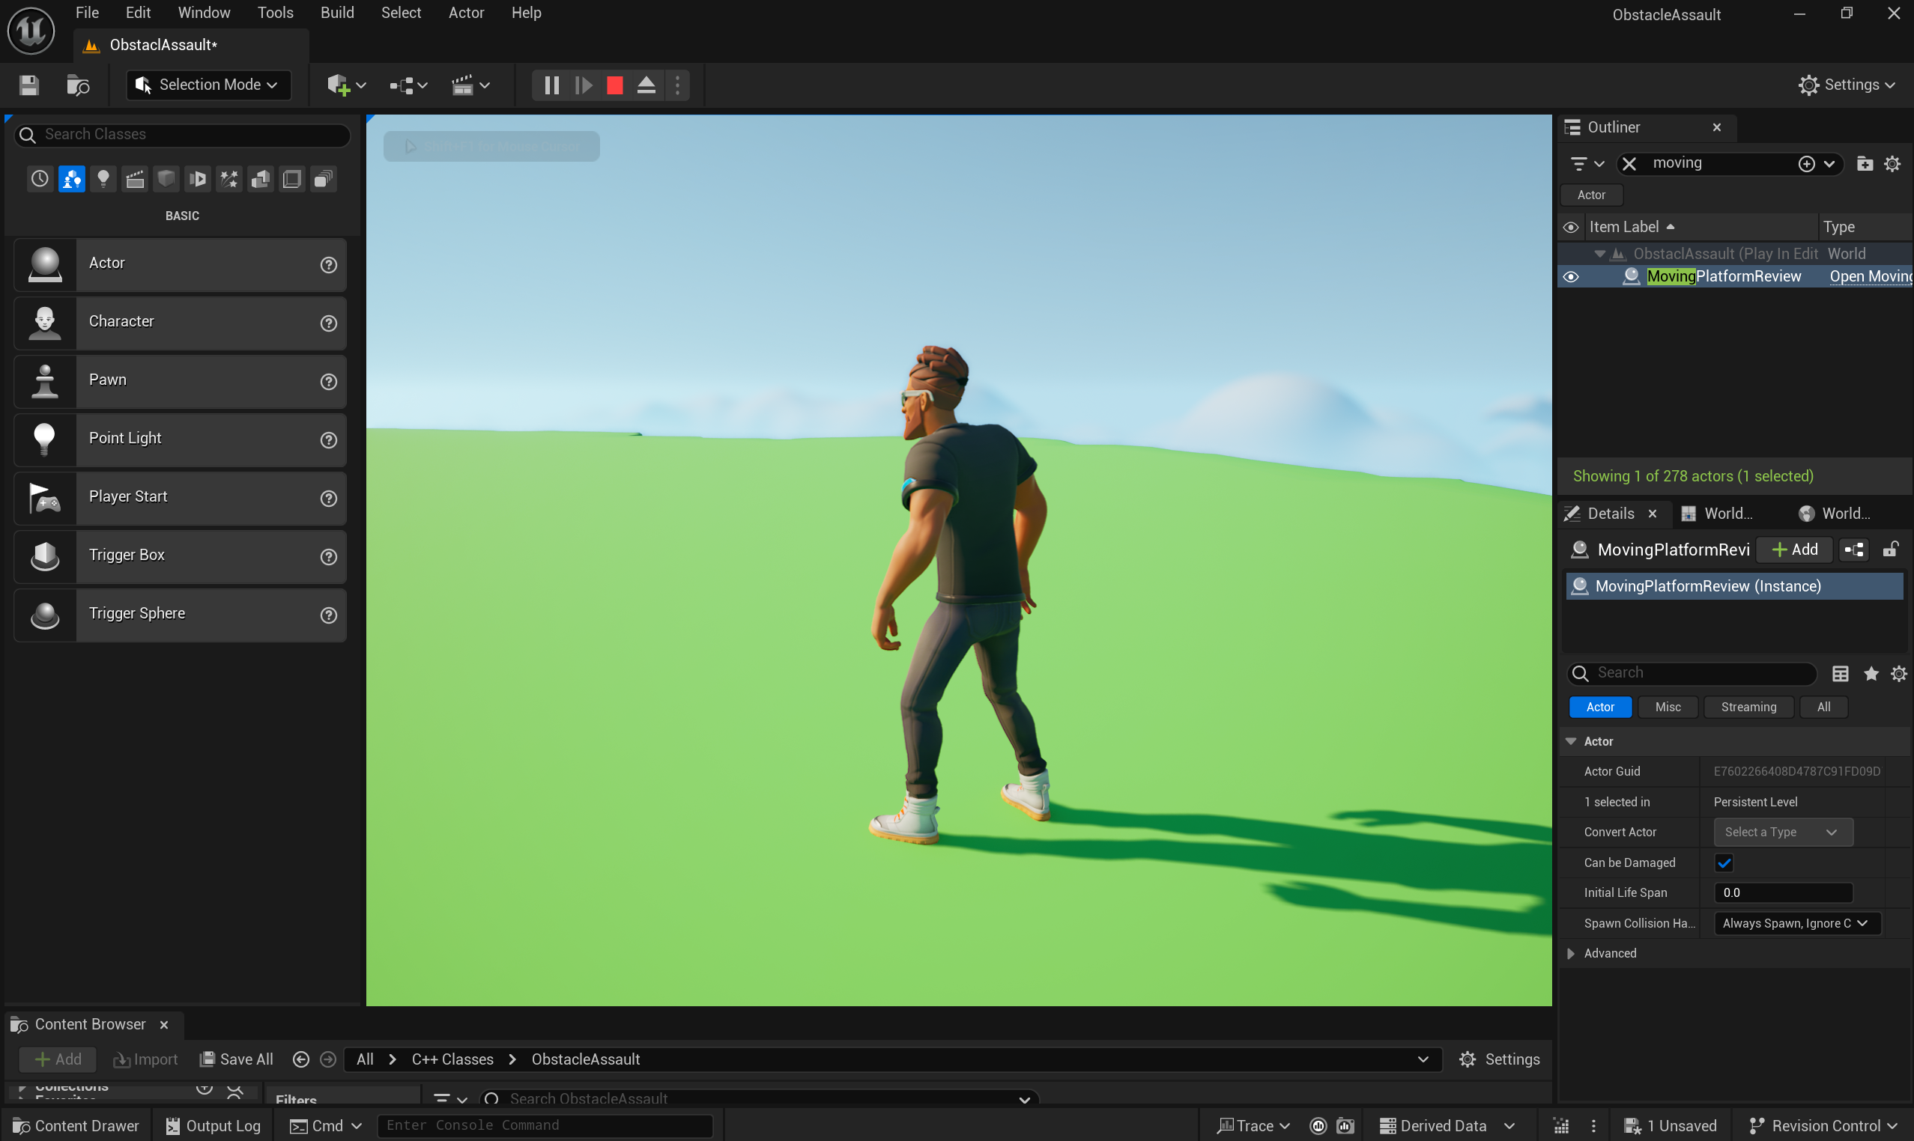Open the Blueprint toolbar dropdown icon
1914x1141 pixels.
pyautogui.click(x=407, y=85)
